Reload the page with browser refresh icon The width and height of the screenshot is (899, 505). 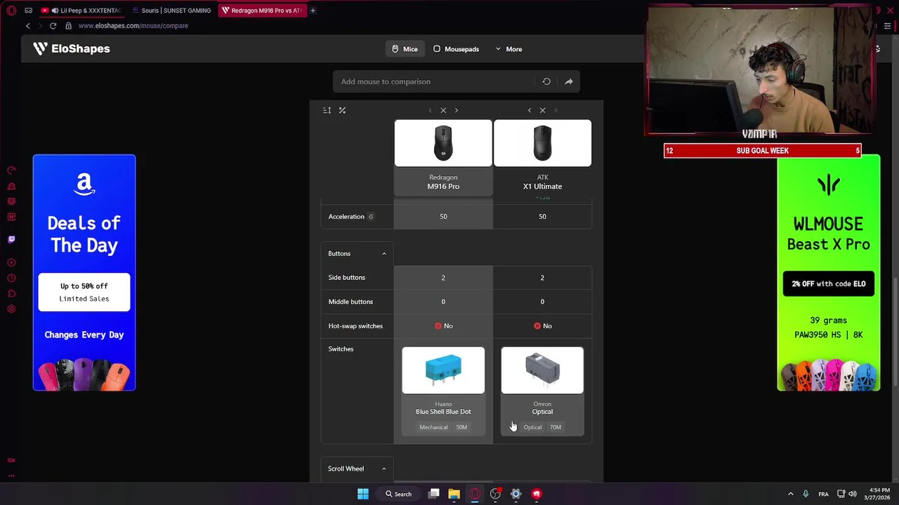pos(53,26)
